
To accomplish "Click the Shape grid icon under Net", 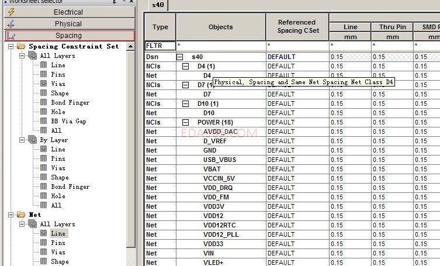I will pyautogui.click(x=43, y=261).
